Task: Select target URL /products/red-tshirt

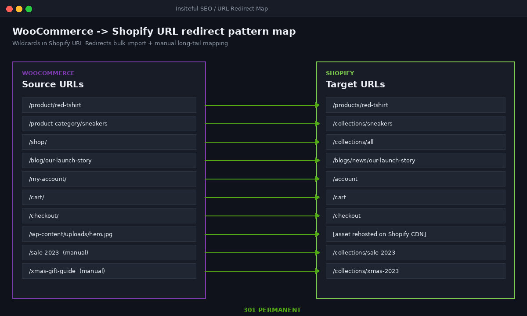Action: tap(415, 105)
